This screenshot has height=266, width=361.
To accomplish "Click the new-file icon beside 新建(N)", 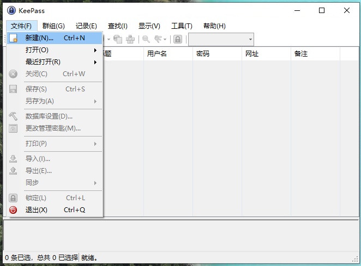I will coord(14,38).
